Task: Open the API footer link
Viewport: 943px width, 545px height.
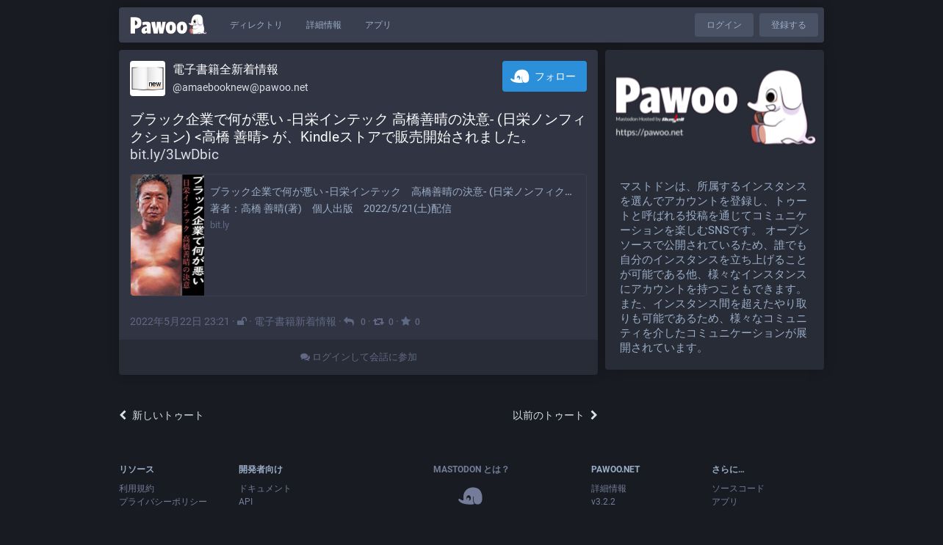Action: [x=246, y=502]
